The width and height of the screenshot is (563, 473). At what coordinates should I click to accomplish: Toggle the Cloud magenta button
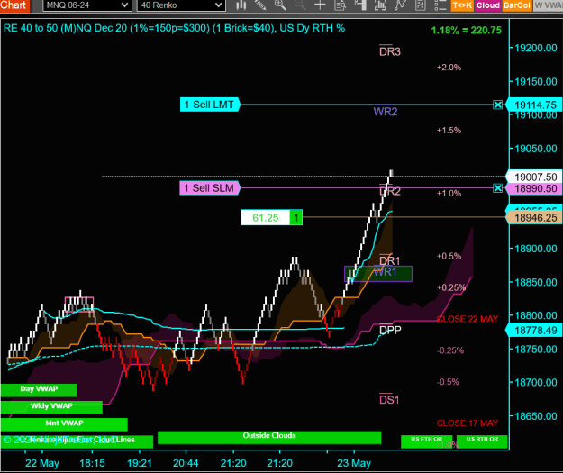[x=488, y=5]
